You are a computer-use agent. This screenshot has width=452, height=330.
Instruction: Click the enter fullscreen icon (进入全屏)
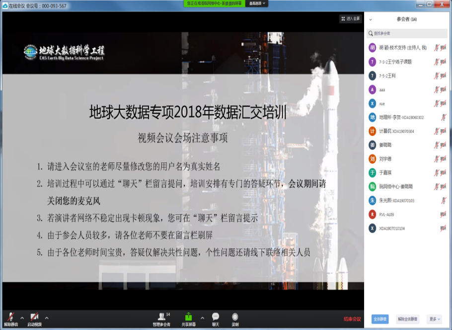350,19
